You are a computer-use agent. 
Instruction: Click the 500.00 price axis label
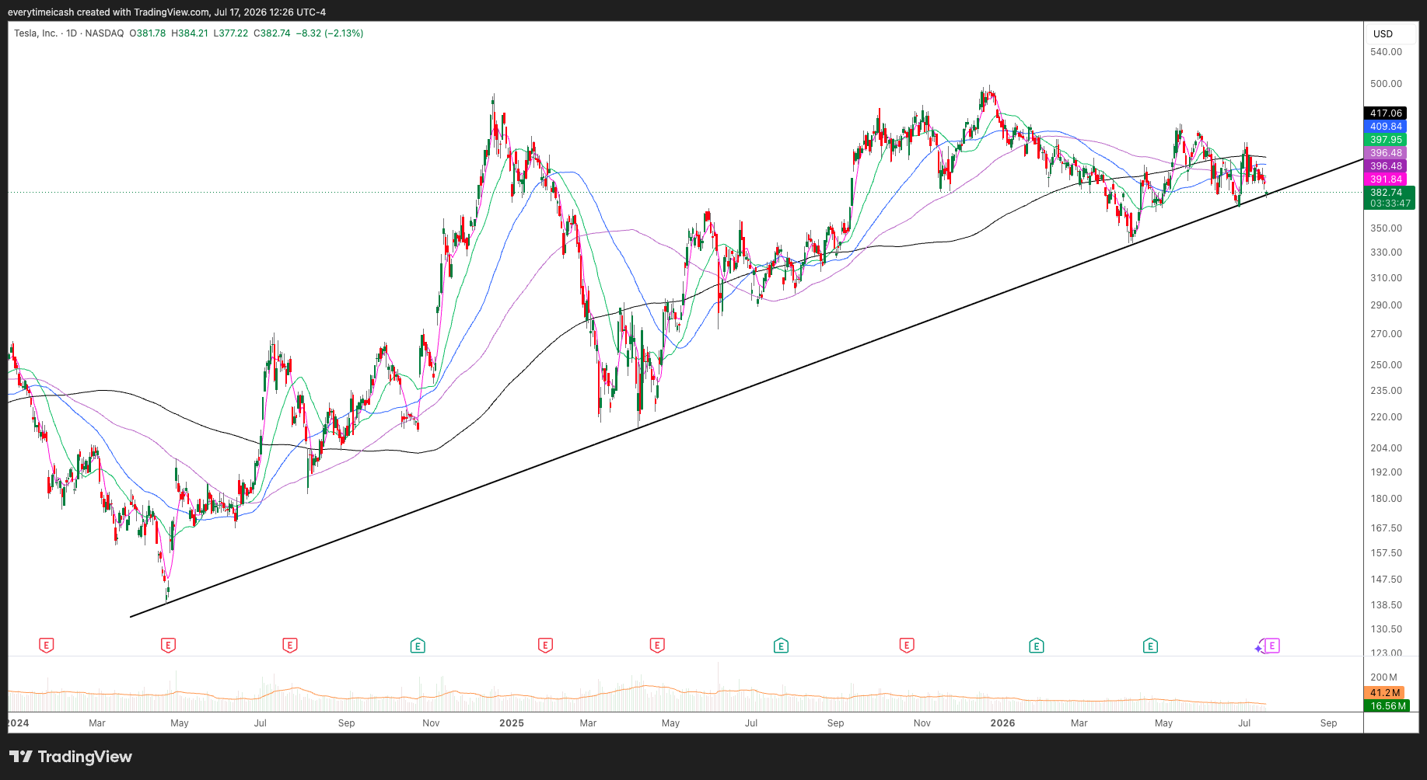point(1386,84)
